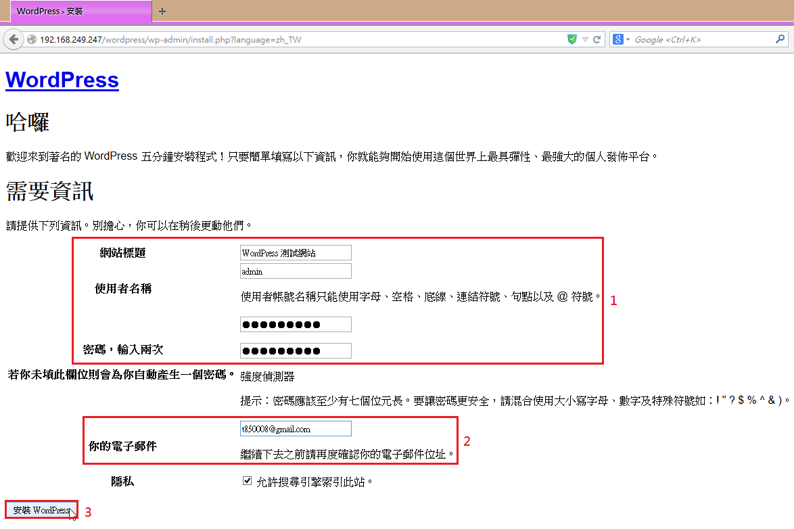Open the Google search engine dropdown
This screenshot has height=529, width=794.
coord(621,39)
